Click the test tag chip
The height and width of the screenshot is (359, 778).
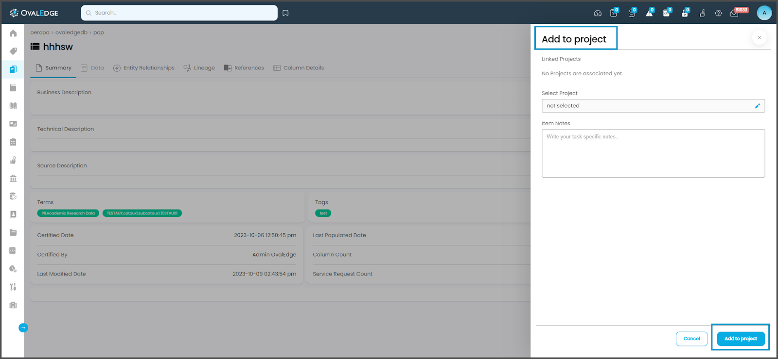click(x=323, y=213)
